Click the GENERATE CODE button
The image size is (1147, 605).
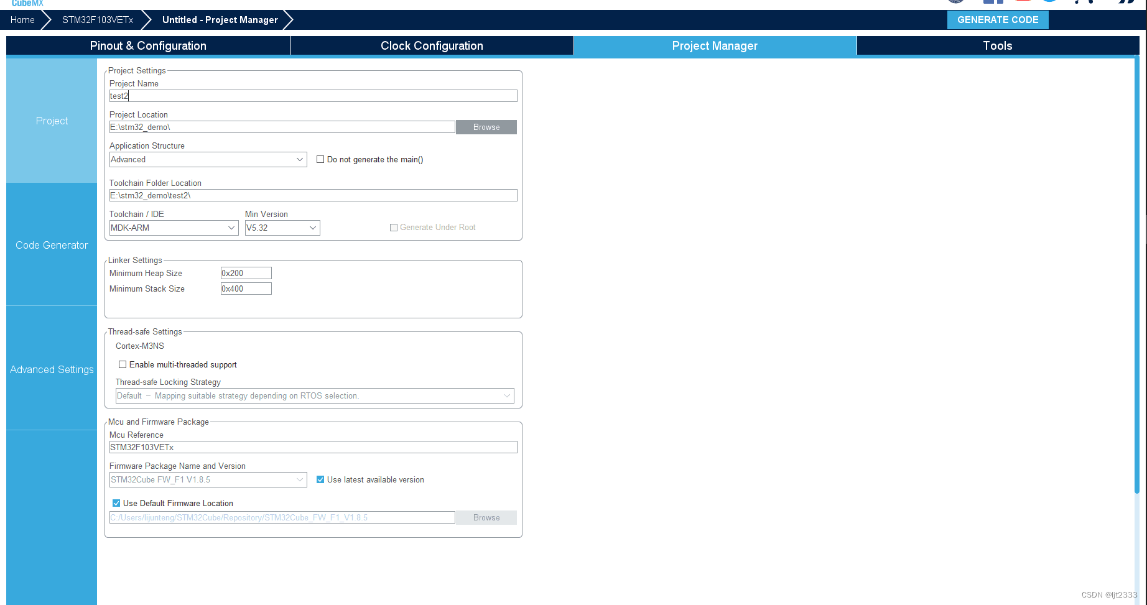[998, 20]
